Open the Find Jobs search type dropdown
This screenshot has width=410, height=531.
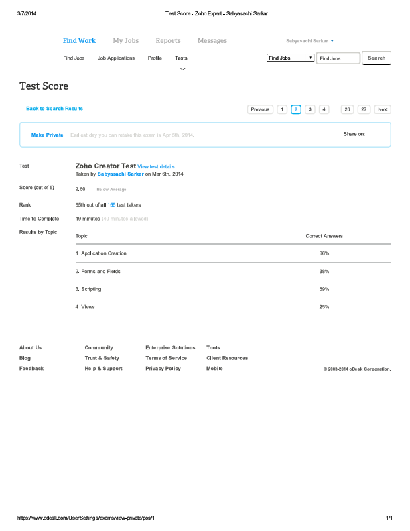[x=290, y=58]
